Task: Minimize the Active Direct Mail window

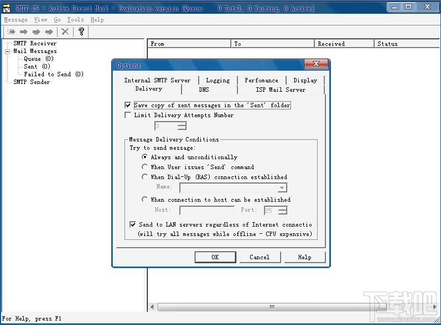Action: [395, 7]
